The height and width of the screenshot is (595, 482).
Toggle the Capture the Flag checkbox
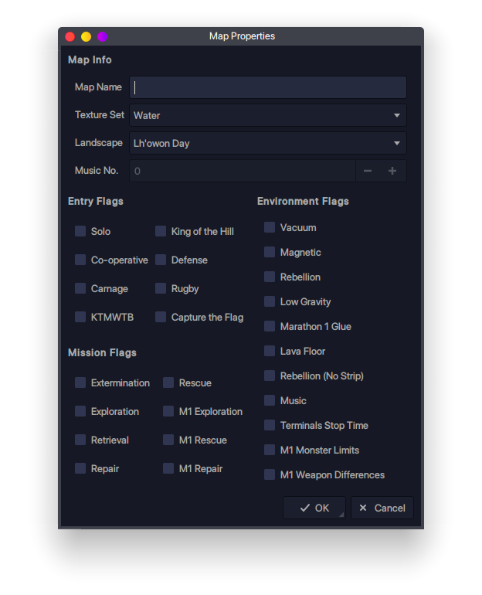click(x=161, y=317)
